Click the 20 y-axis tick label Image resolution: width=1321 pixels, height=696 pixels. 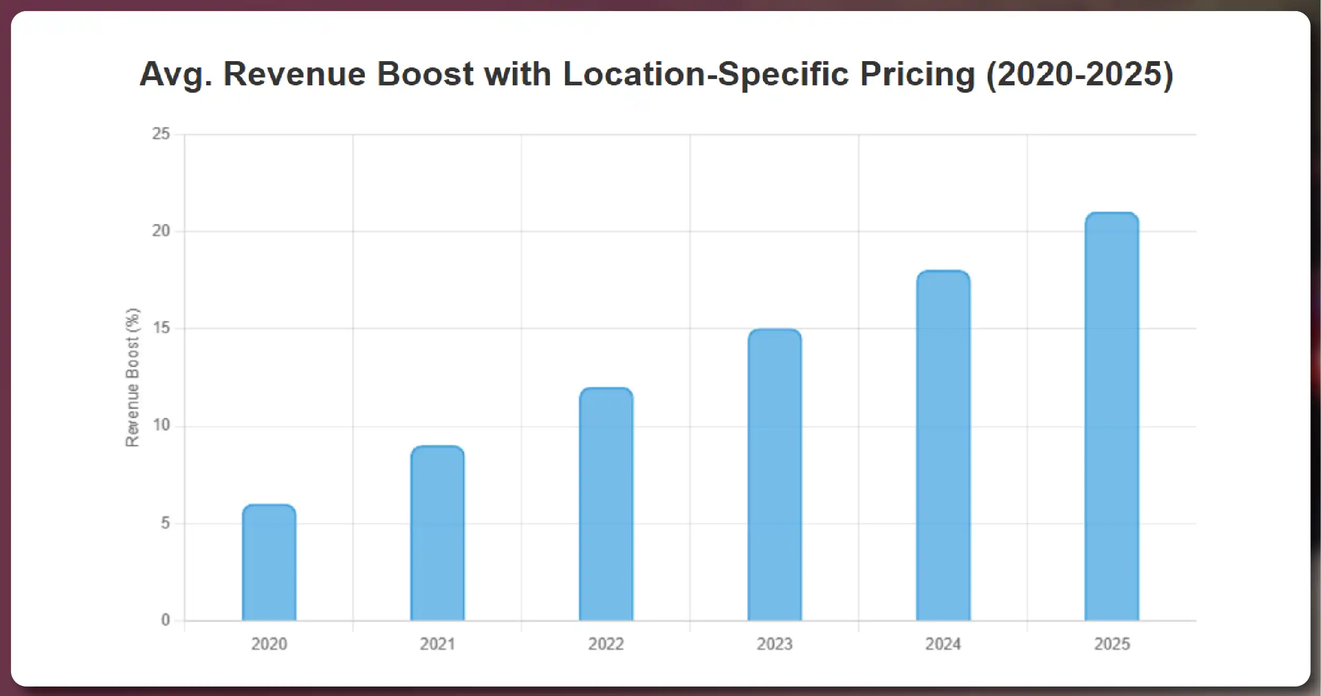pyautogui.click(x=161, y=231)
